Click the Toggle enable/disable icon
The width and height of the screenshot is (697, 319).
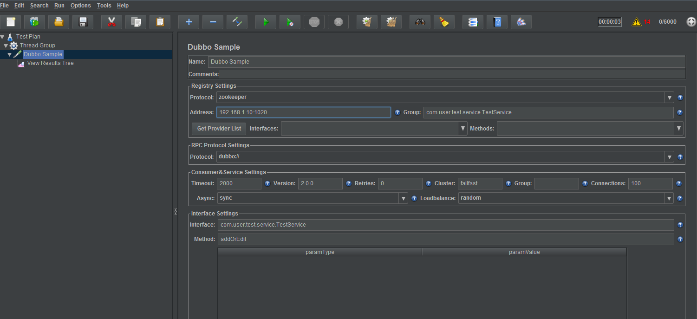237,22
